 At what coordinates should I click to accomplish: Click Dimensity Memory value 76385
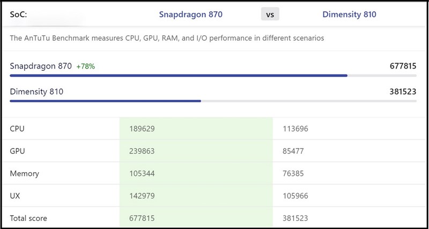(x=293, y=174)
